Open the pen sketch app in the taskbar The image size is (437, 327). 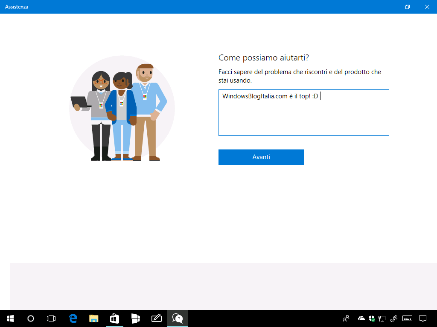pyautogui.click(x=156, y=318)
